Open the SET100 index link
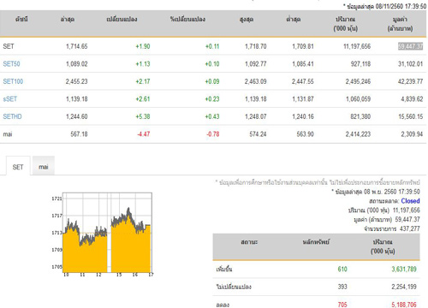 (x=13, y=81)
